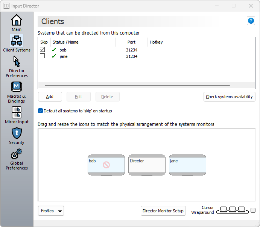Check the Skip checkbox for jane
The width and height of the screenshot is (260, 227).
pyautogui.click(x=43, y=56)
